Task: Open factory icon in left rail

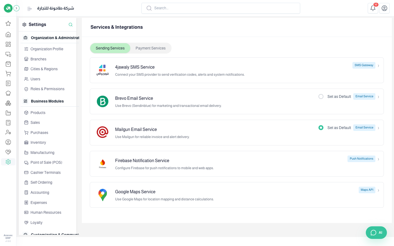Action: click(8, 113)
